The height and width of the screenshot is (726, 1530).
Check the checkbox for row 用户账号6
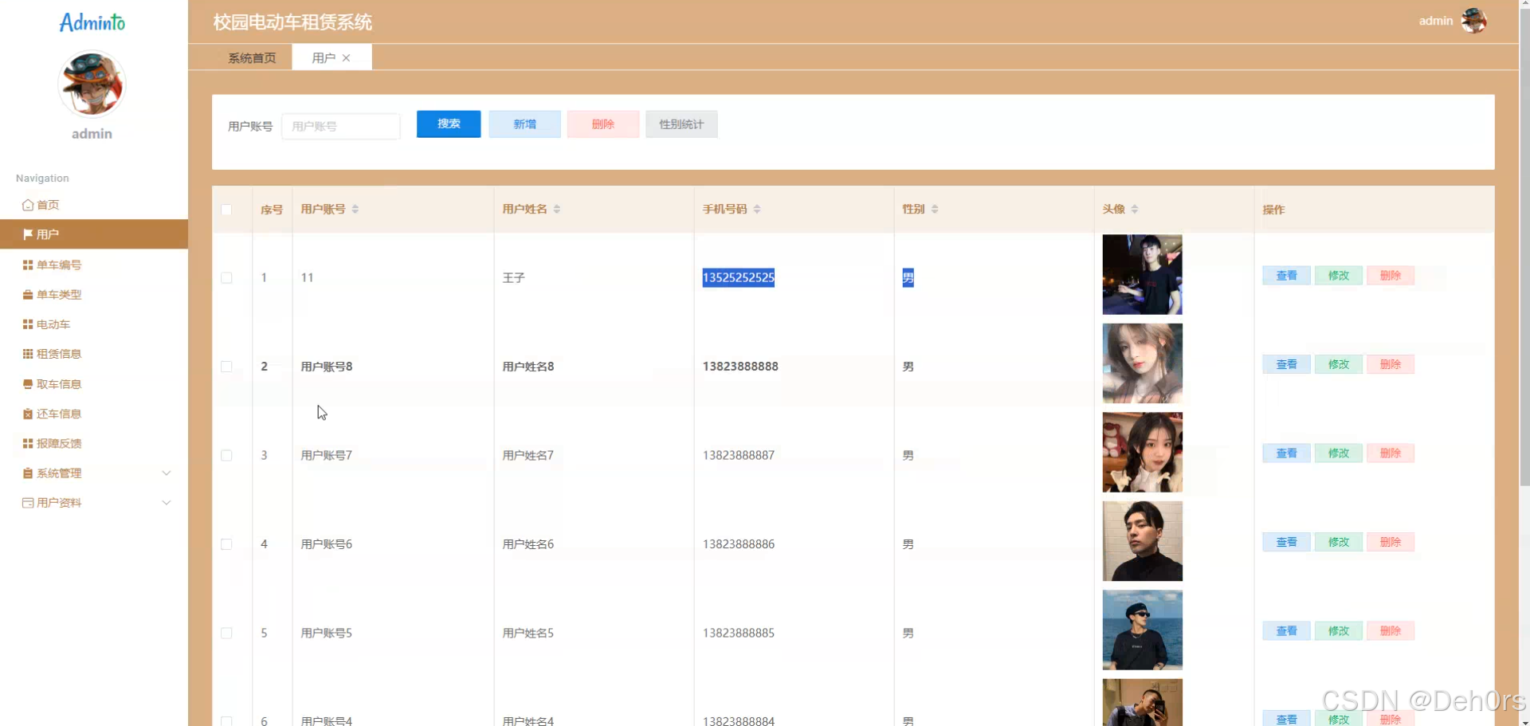(226, 544)
